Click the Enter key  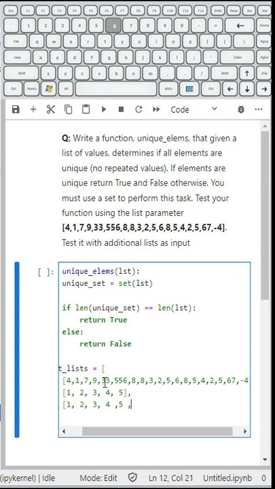[x=238, y=57]
